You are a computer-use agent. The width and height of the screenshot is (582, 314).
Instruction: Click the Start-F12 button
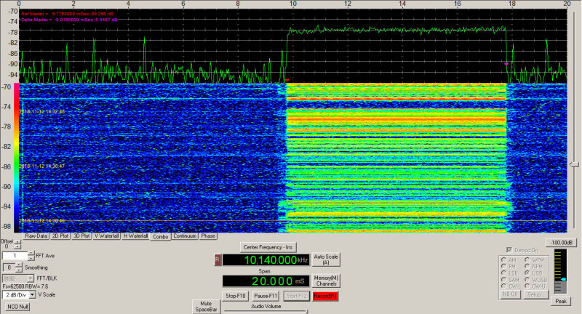click(x=296, y=296)
